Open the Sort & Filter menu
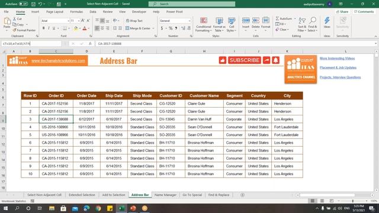The image size is (379, 213). click(302, 24)
